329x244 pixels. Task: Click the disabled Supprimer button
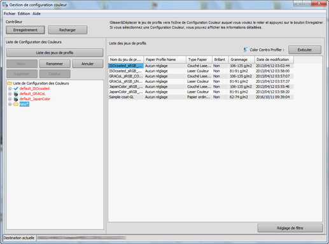(x=22, y=74)
